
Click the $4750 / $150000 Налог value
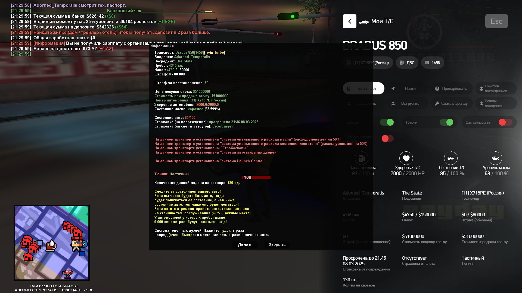click(419, 215)
